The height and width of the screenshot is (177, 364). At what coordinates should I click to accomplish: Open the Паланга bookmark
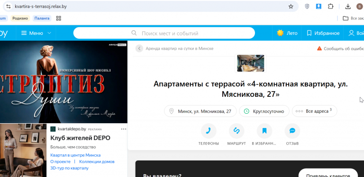pos(42,18)
